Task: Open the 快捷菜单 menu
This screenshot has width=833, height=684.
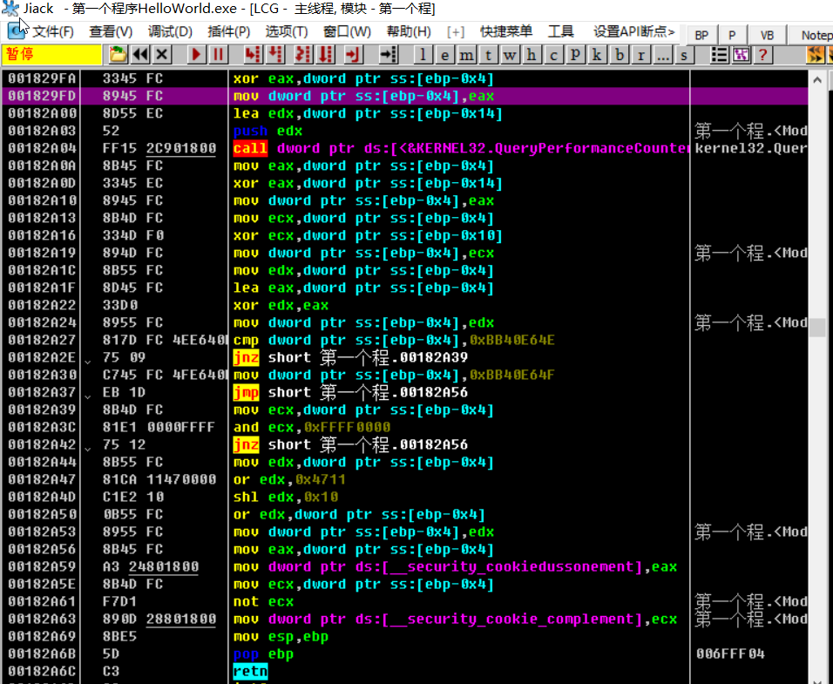Action: pos(506,32)
